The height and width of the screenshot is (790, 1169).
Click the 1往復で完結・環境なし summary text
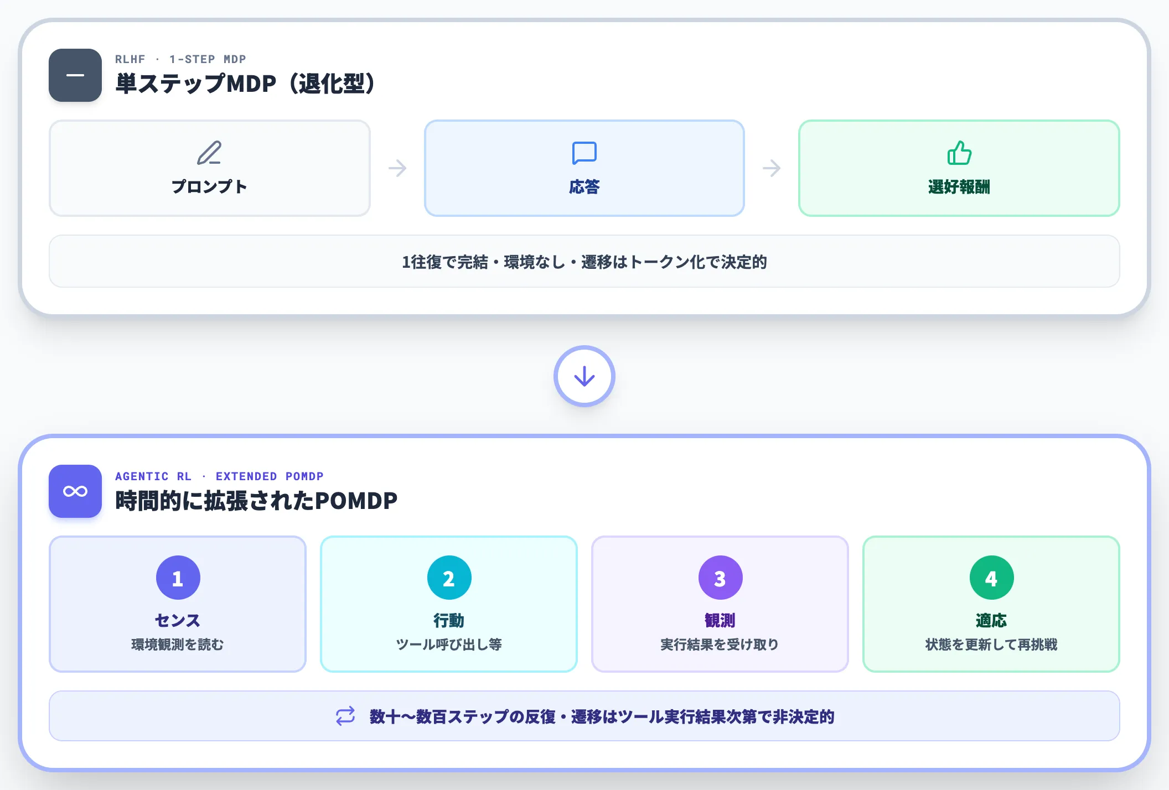coord(584,262)
